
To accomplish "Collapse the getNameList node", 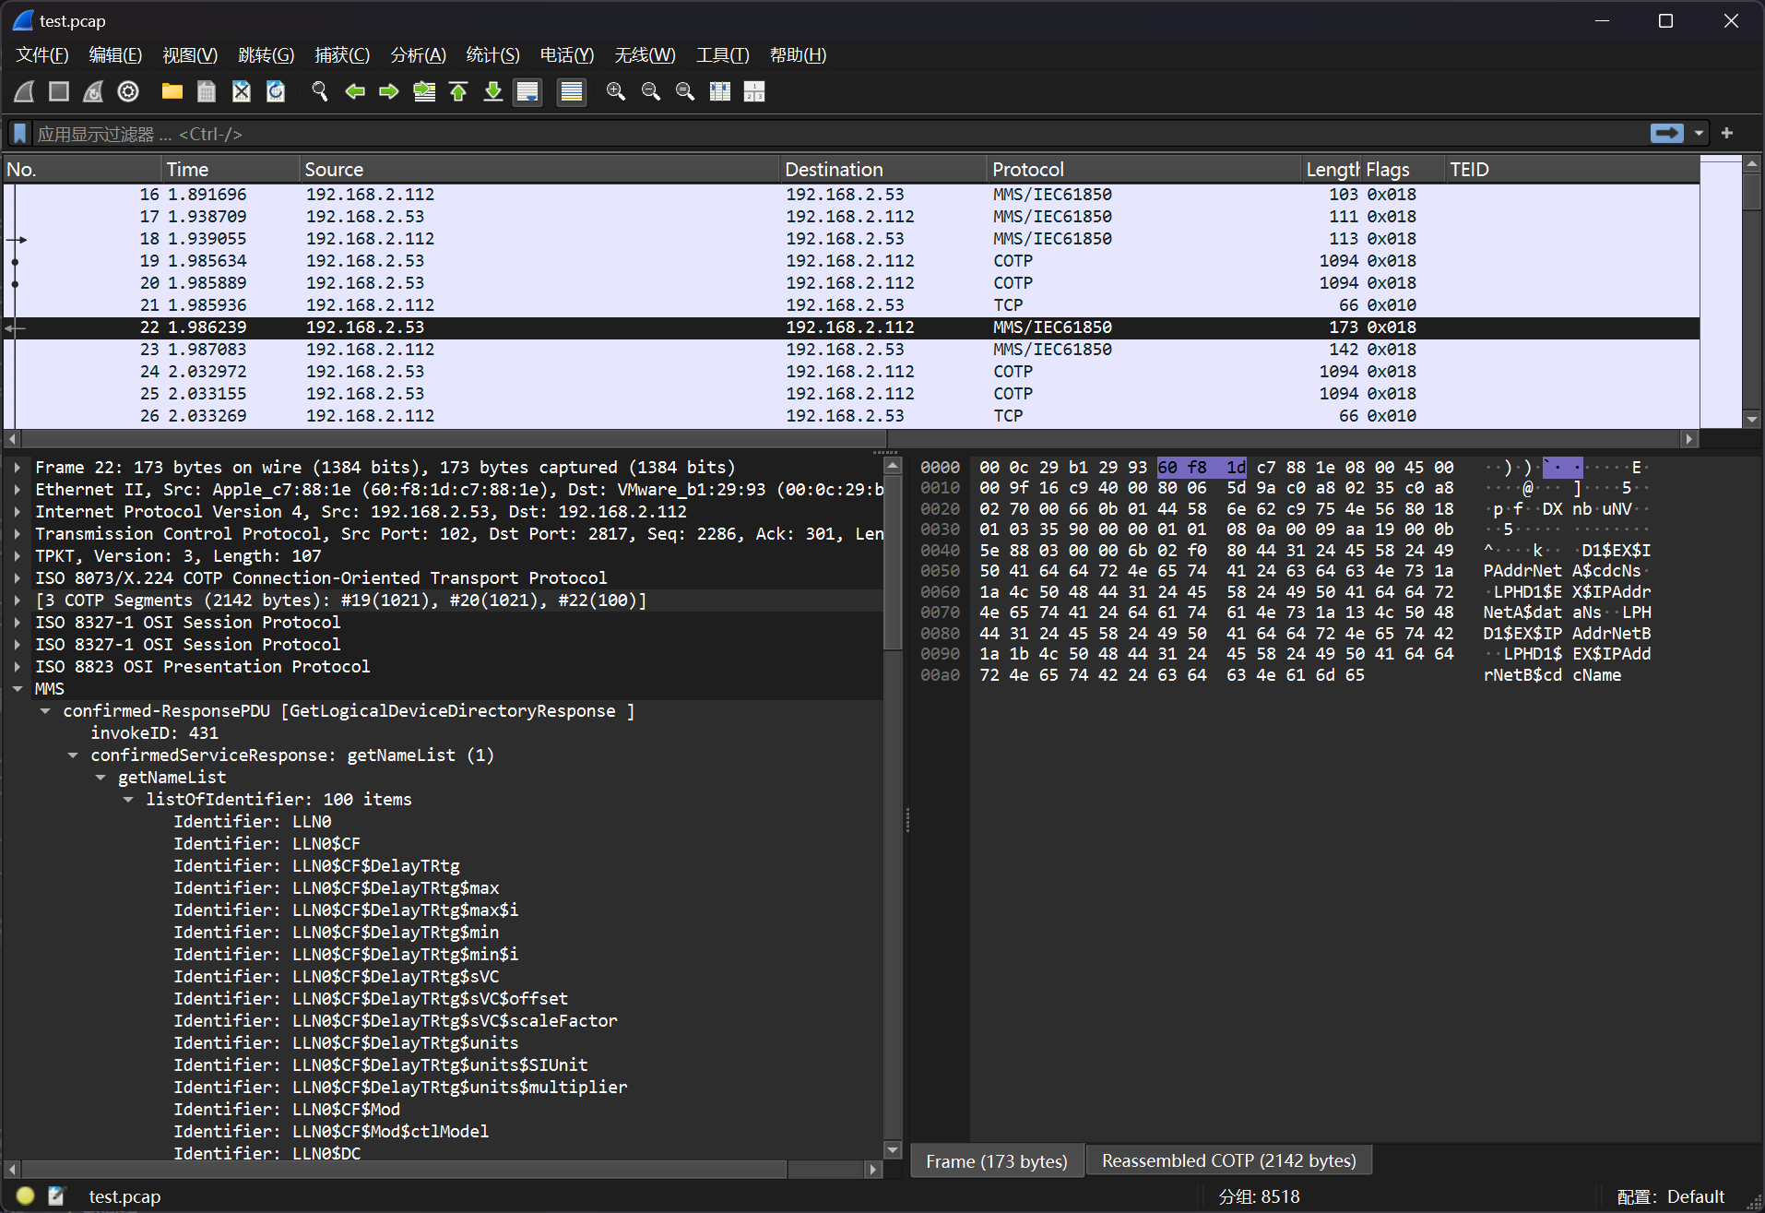I will (x=101, y=778).
